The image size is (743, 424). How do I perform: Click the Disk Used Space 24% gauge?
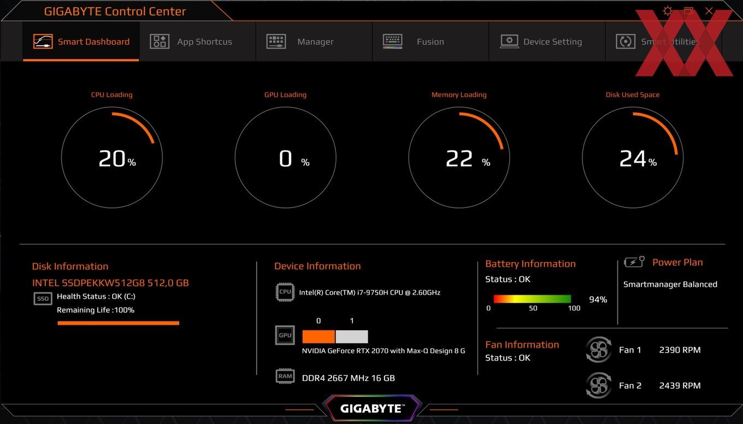coord(633,158)
